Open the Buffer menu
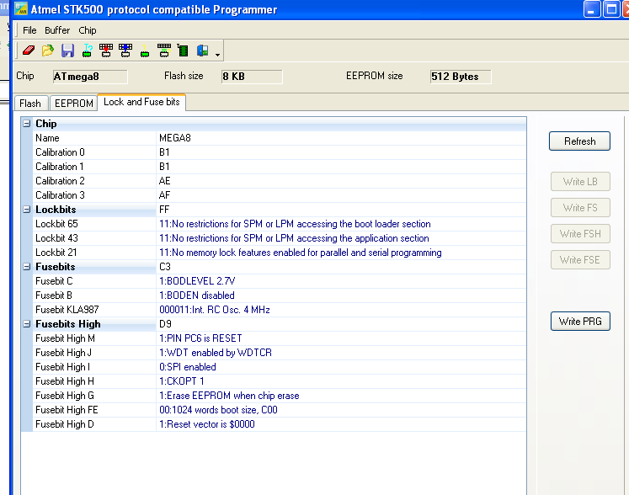Viewport: 629px width, 495px height. pos(58,30)
